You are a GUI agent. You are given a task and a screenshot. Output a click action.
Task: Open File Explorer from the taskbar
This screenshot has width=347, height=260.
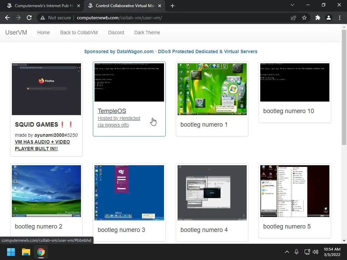(26, 252)
